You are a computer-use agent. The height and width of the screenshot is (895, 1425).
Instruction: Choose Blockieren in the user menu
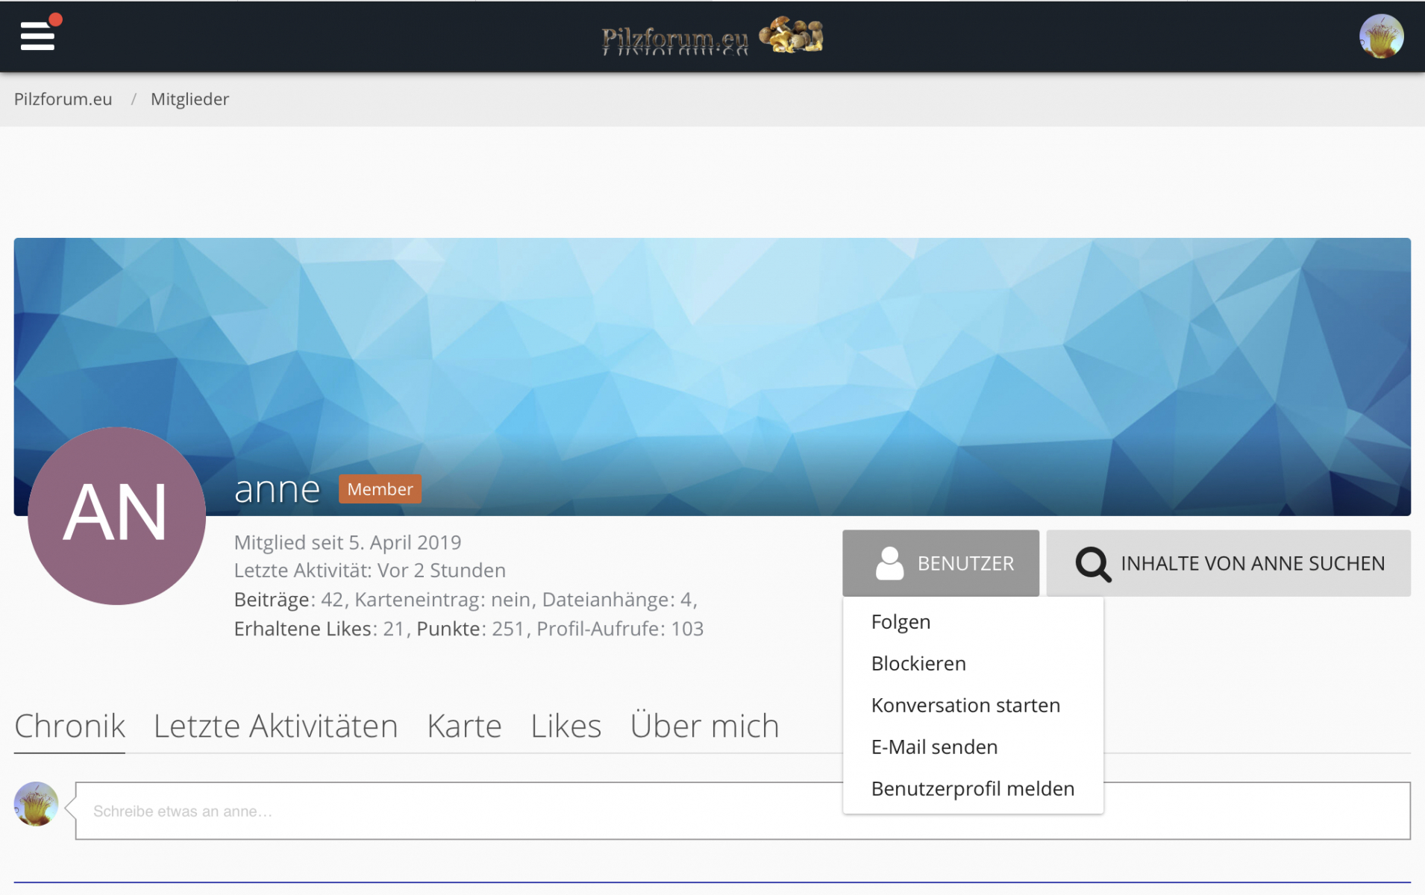tap(918, 664)
